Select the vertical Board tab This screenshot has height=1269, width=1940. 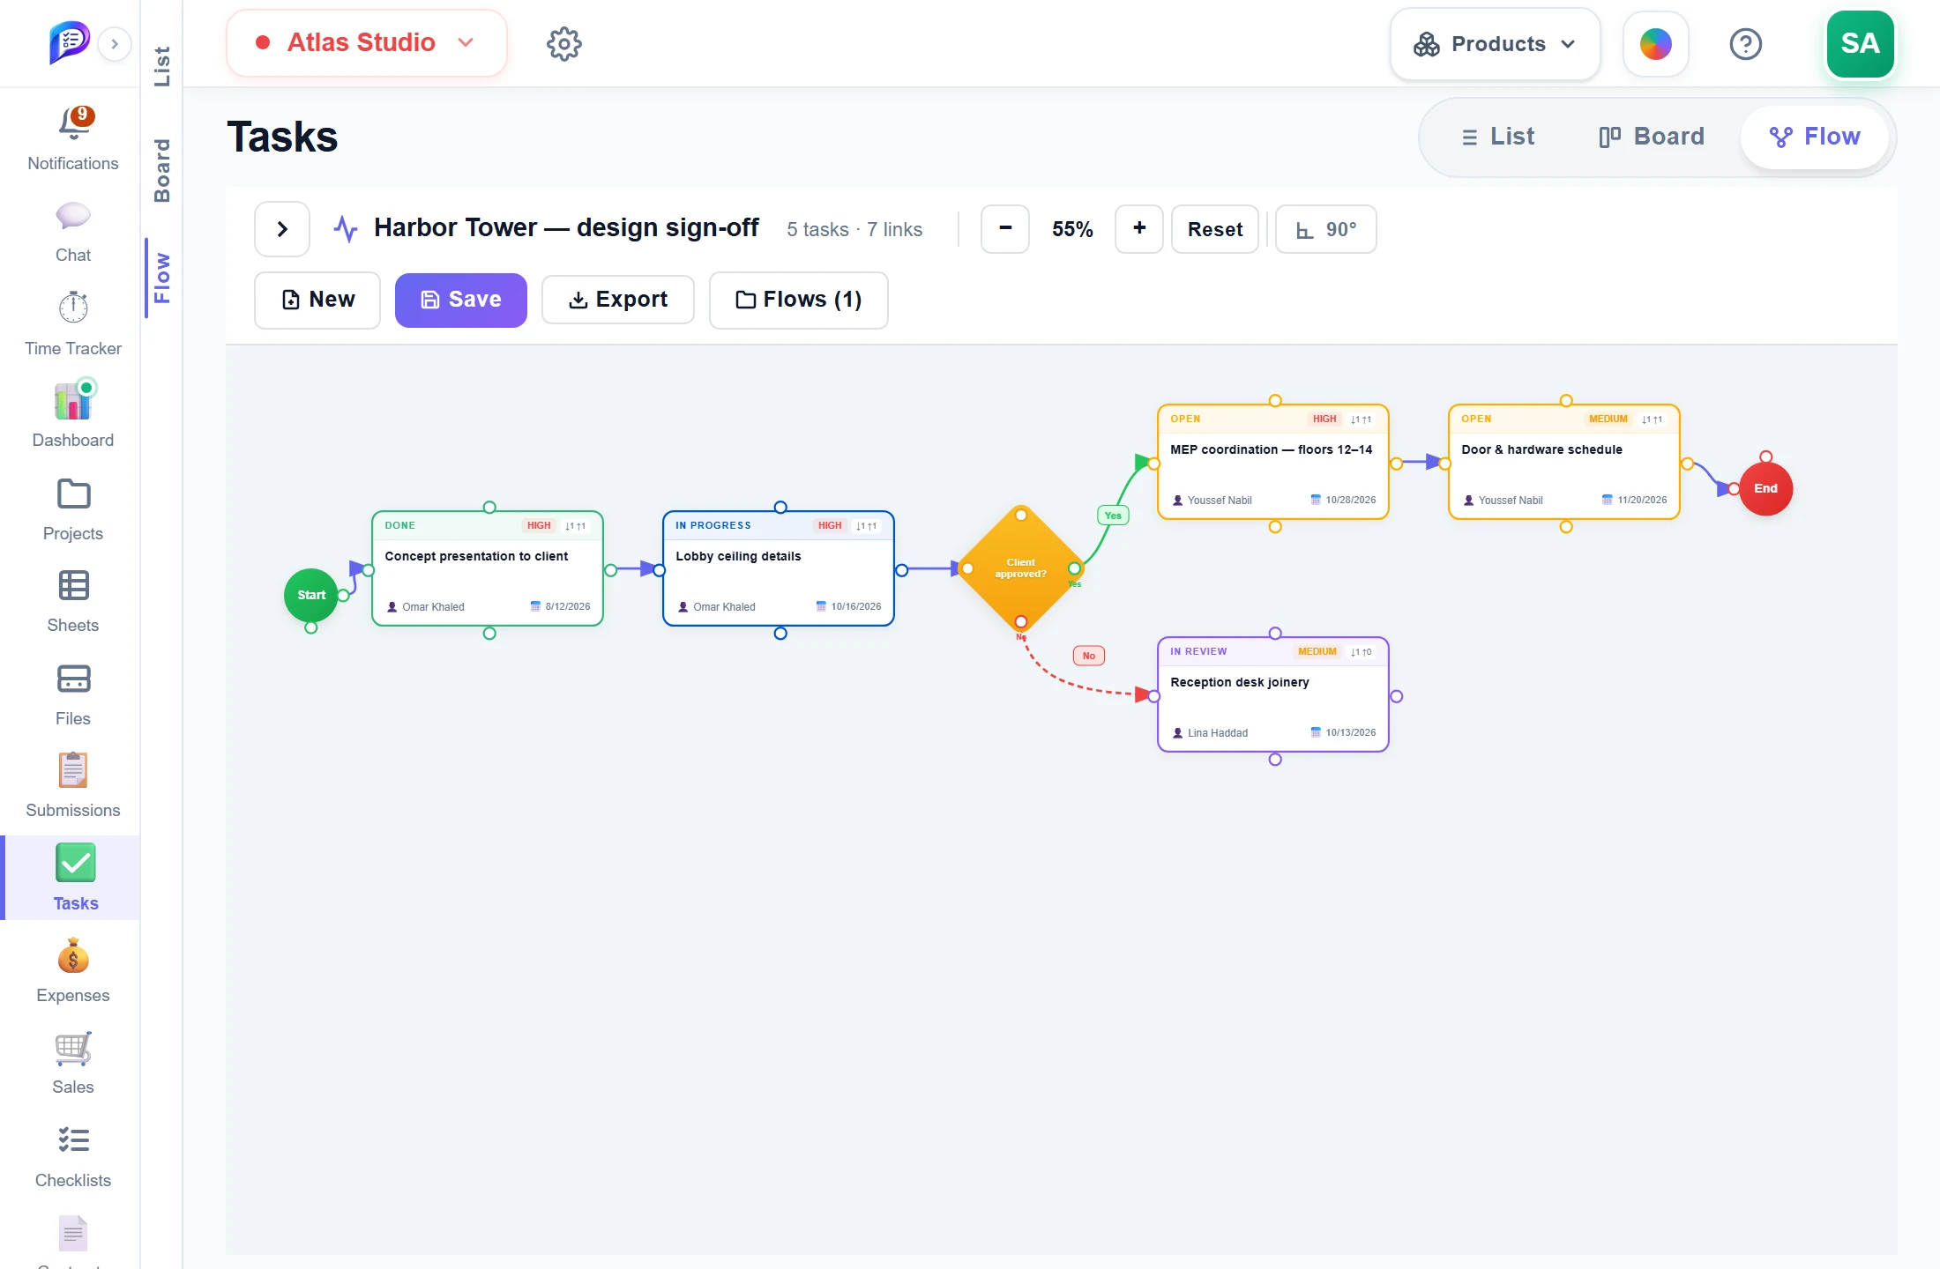162,170
